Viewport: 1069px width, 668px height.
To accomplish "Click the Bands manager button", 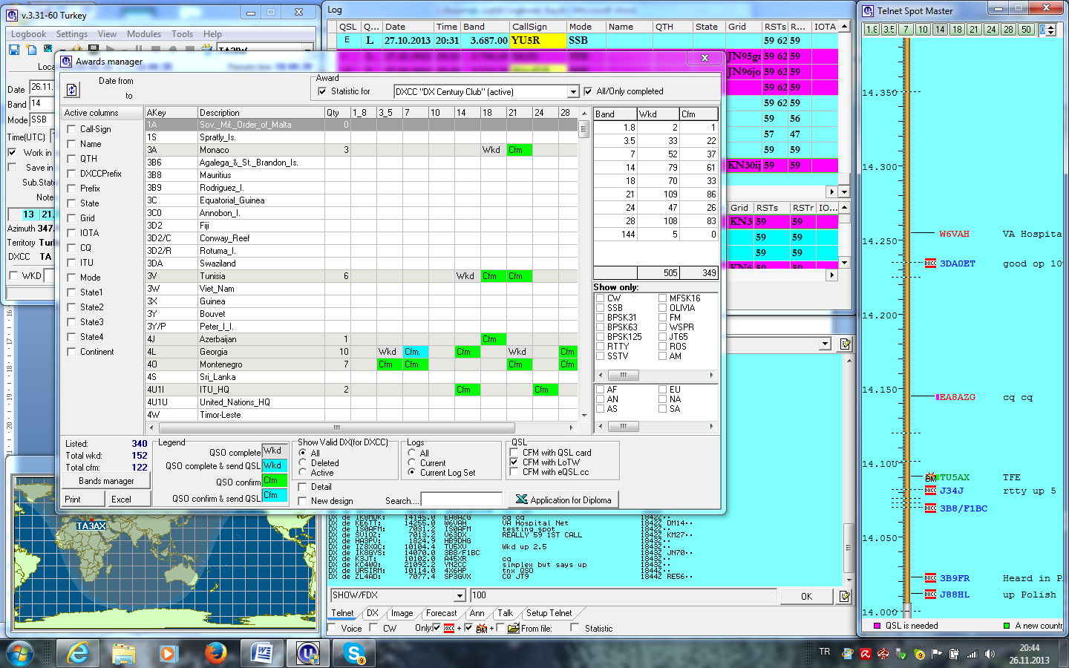I will coord(106,481).
